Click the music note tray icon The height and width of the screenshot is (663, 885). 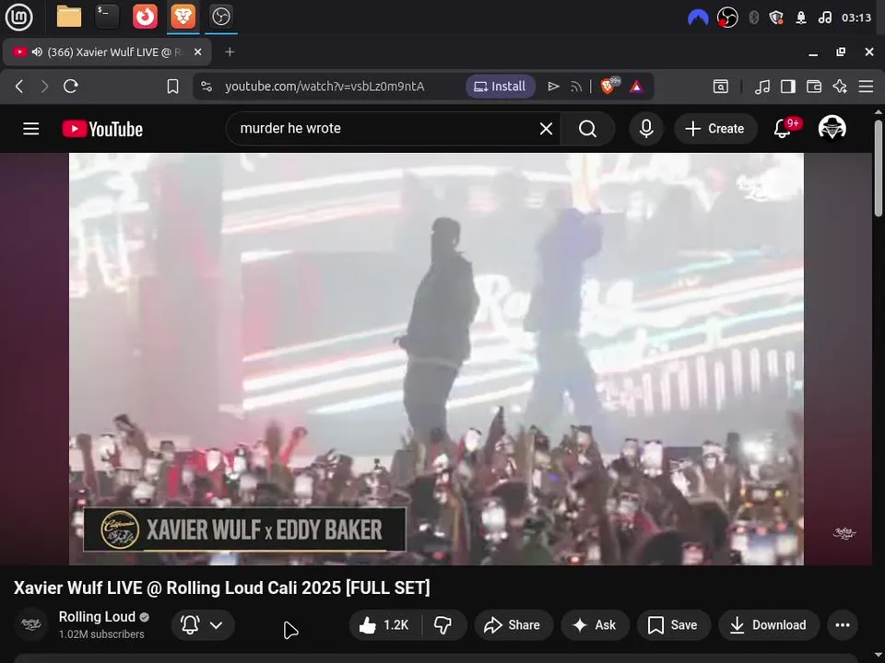click(x=824, y=17)
